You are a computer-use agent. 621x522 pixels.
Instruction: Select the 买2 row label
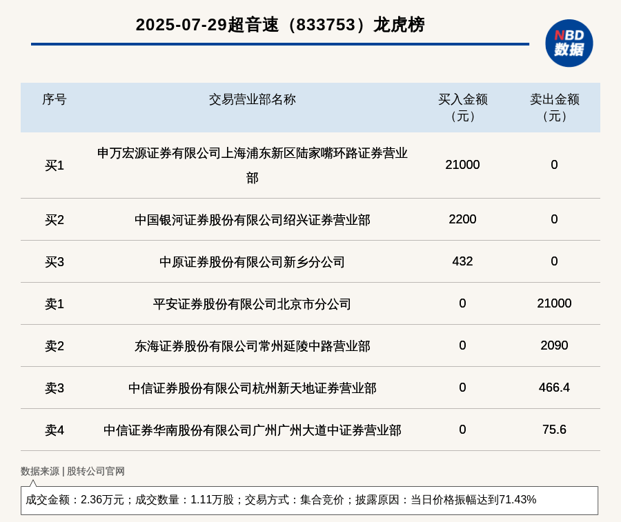55,220
